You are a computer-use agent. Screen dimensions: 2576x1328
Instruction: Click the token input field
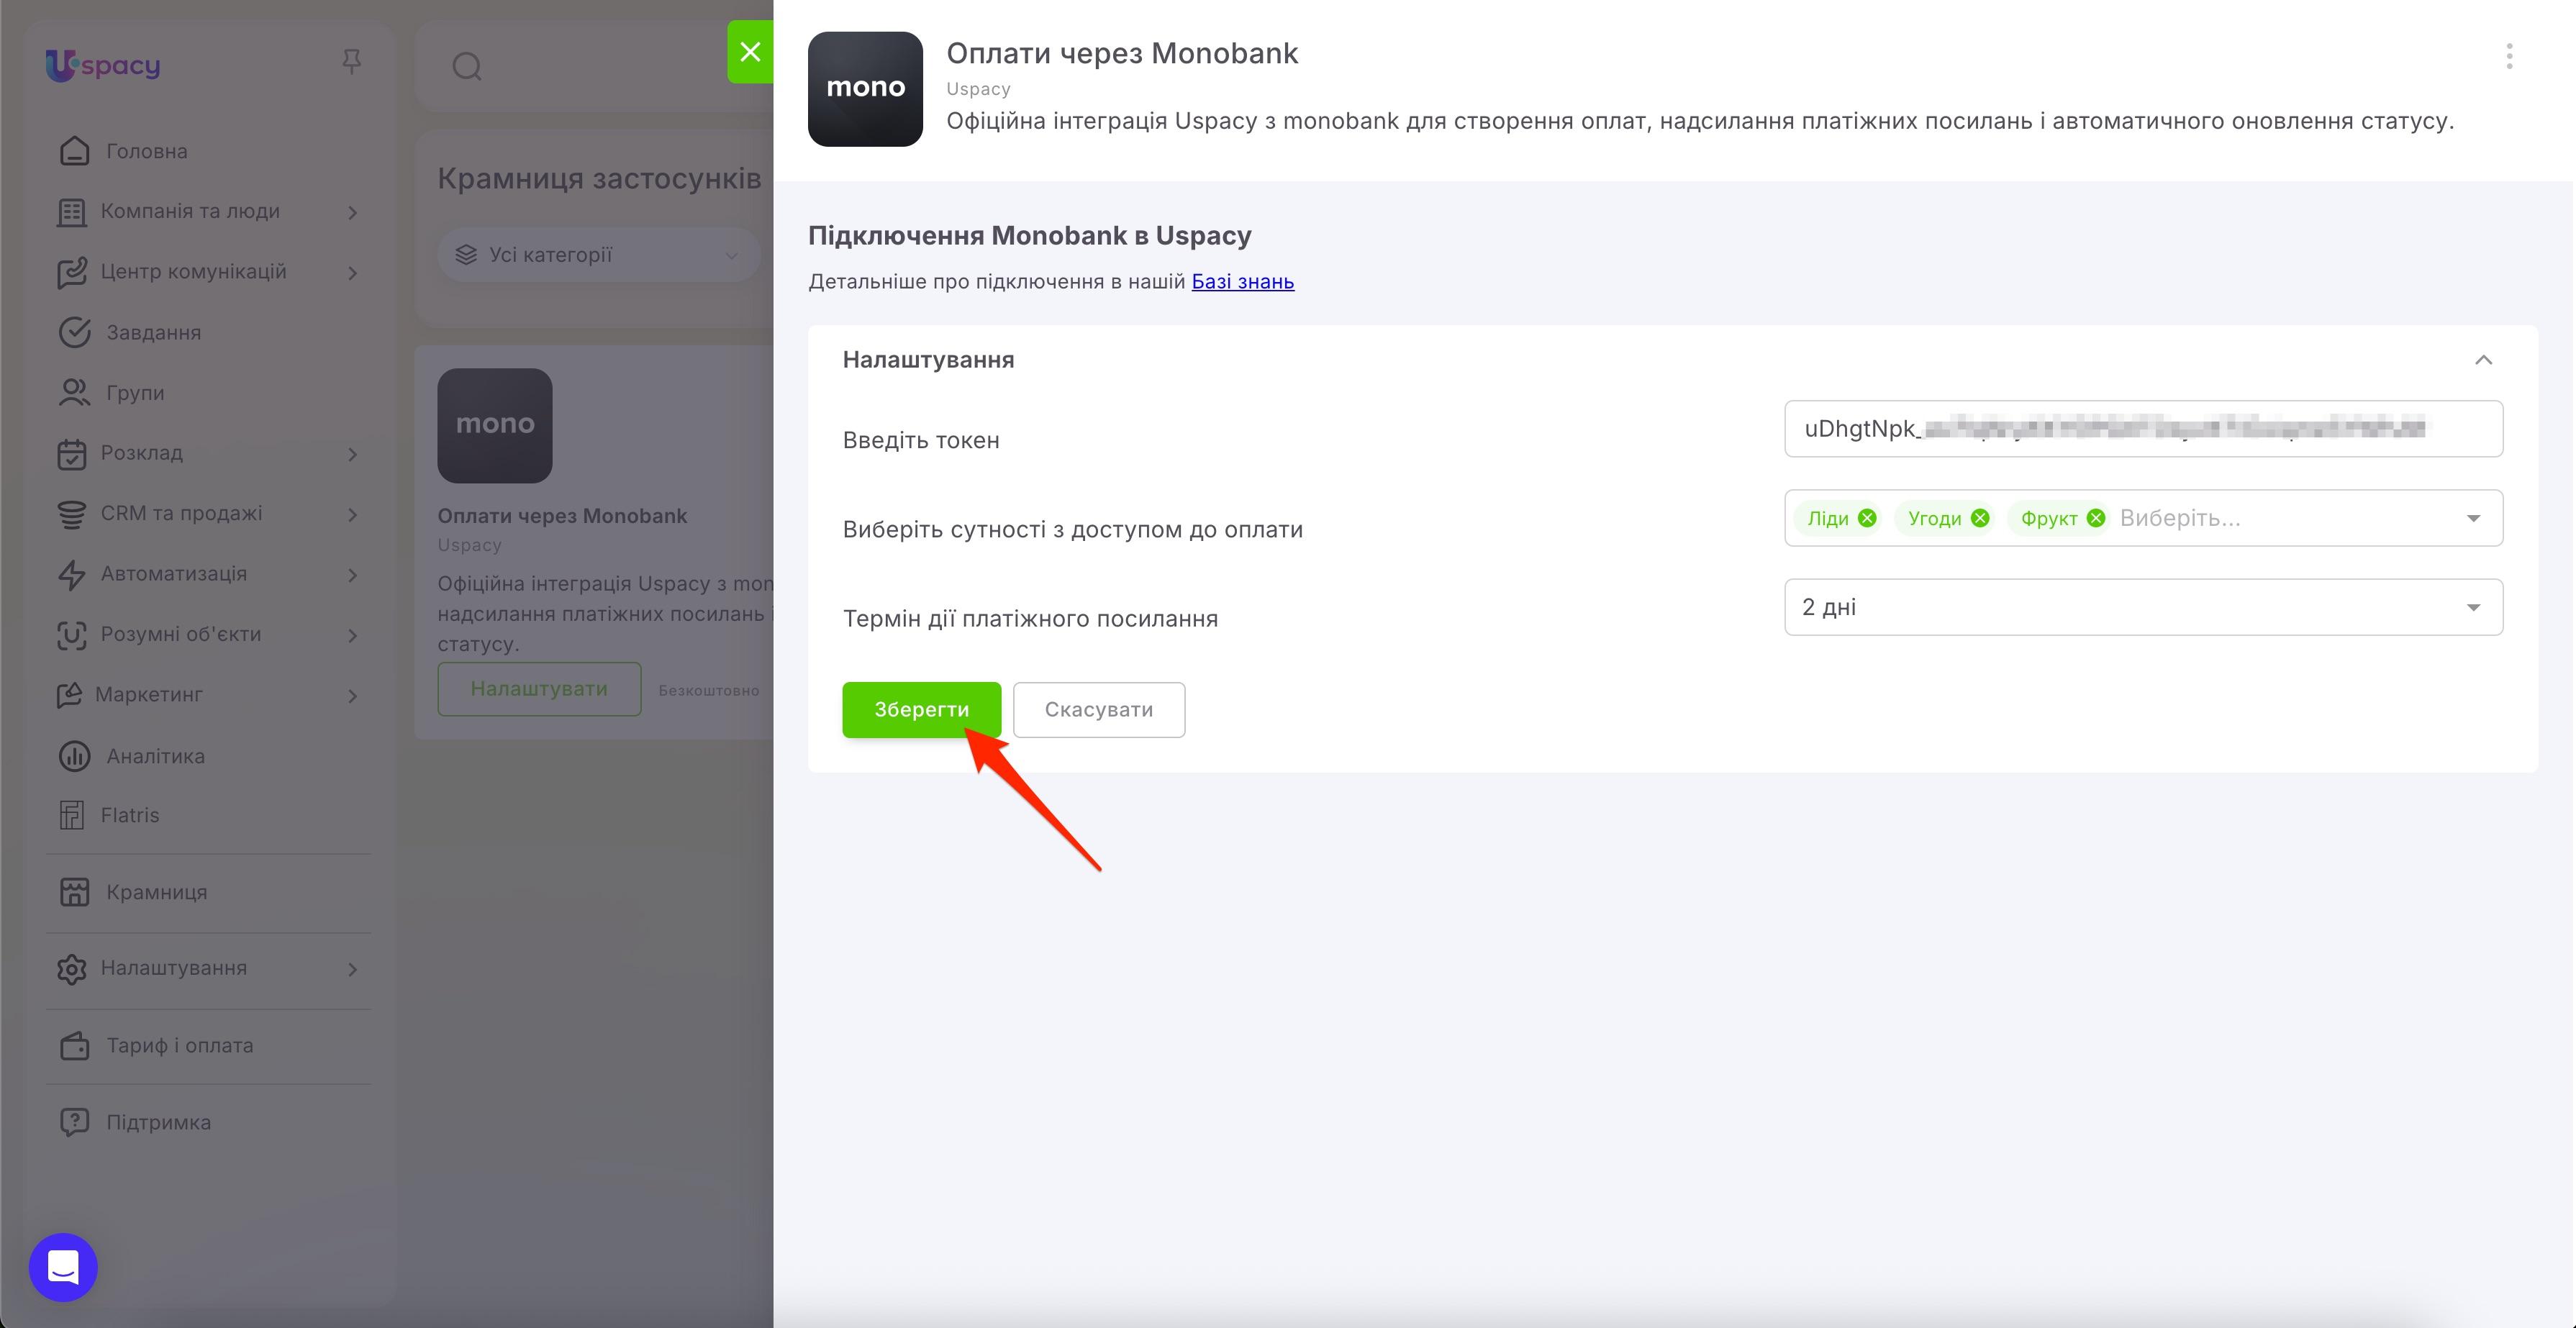click(x=2143, y=429)
